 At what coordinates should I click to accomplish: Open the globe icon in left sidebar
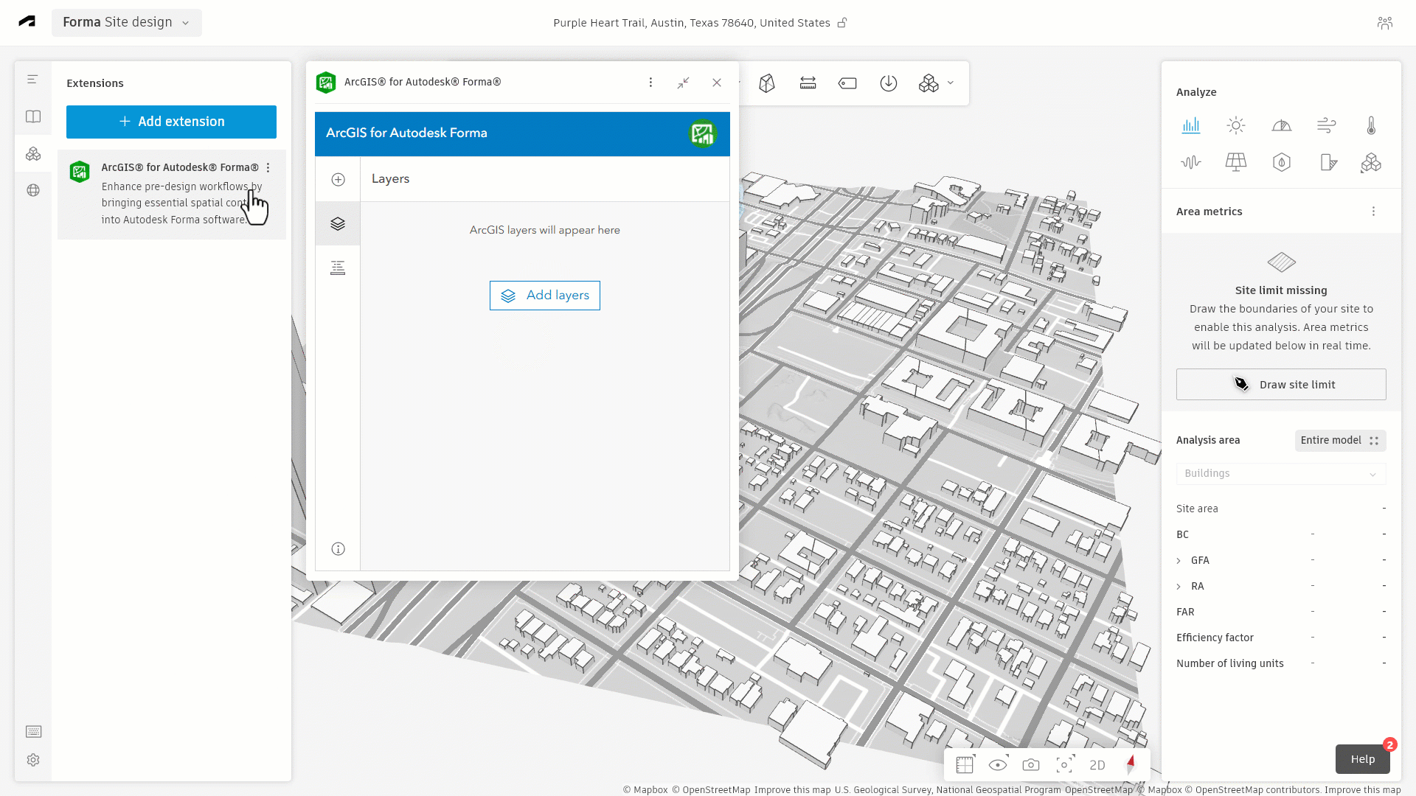coord(33,190)
